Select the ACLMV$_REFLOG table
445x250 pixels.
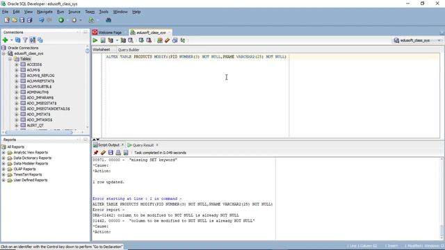(x=40, y=76)
